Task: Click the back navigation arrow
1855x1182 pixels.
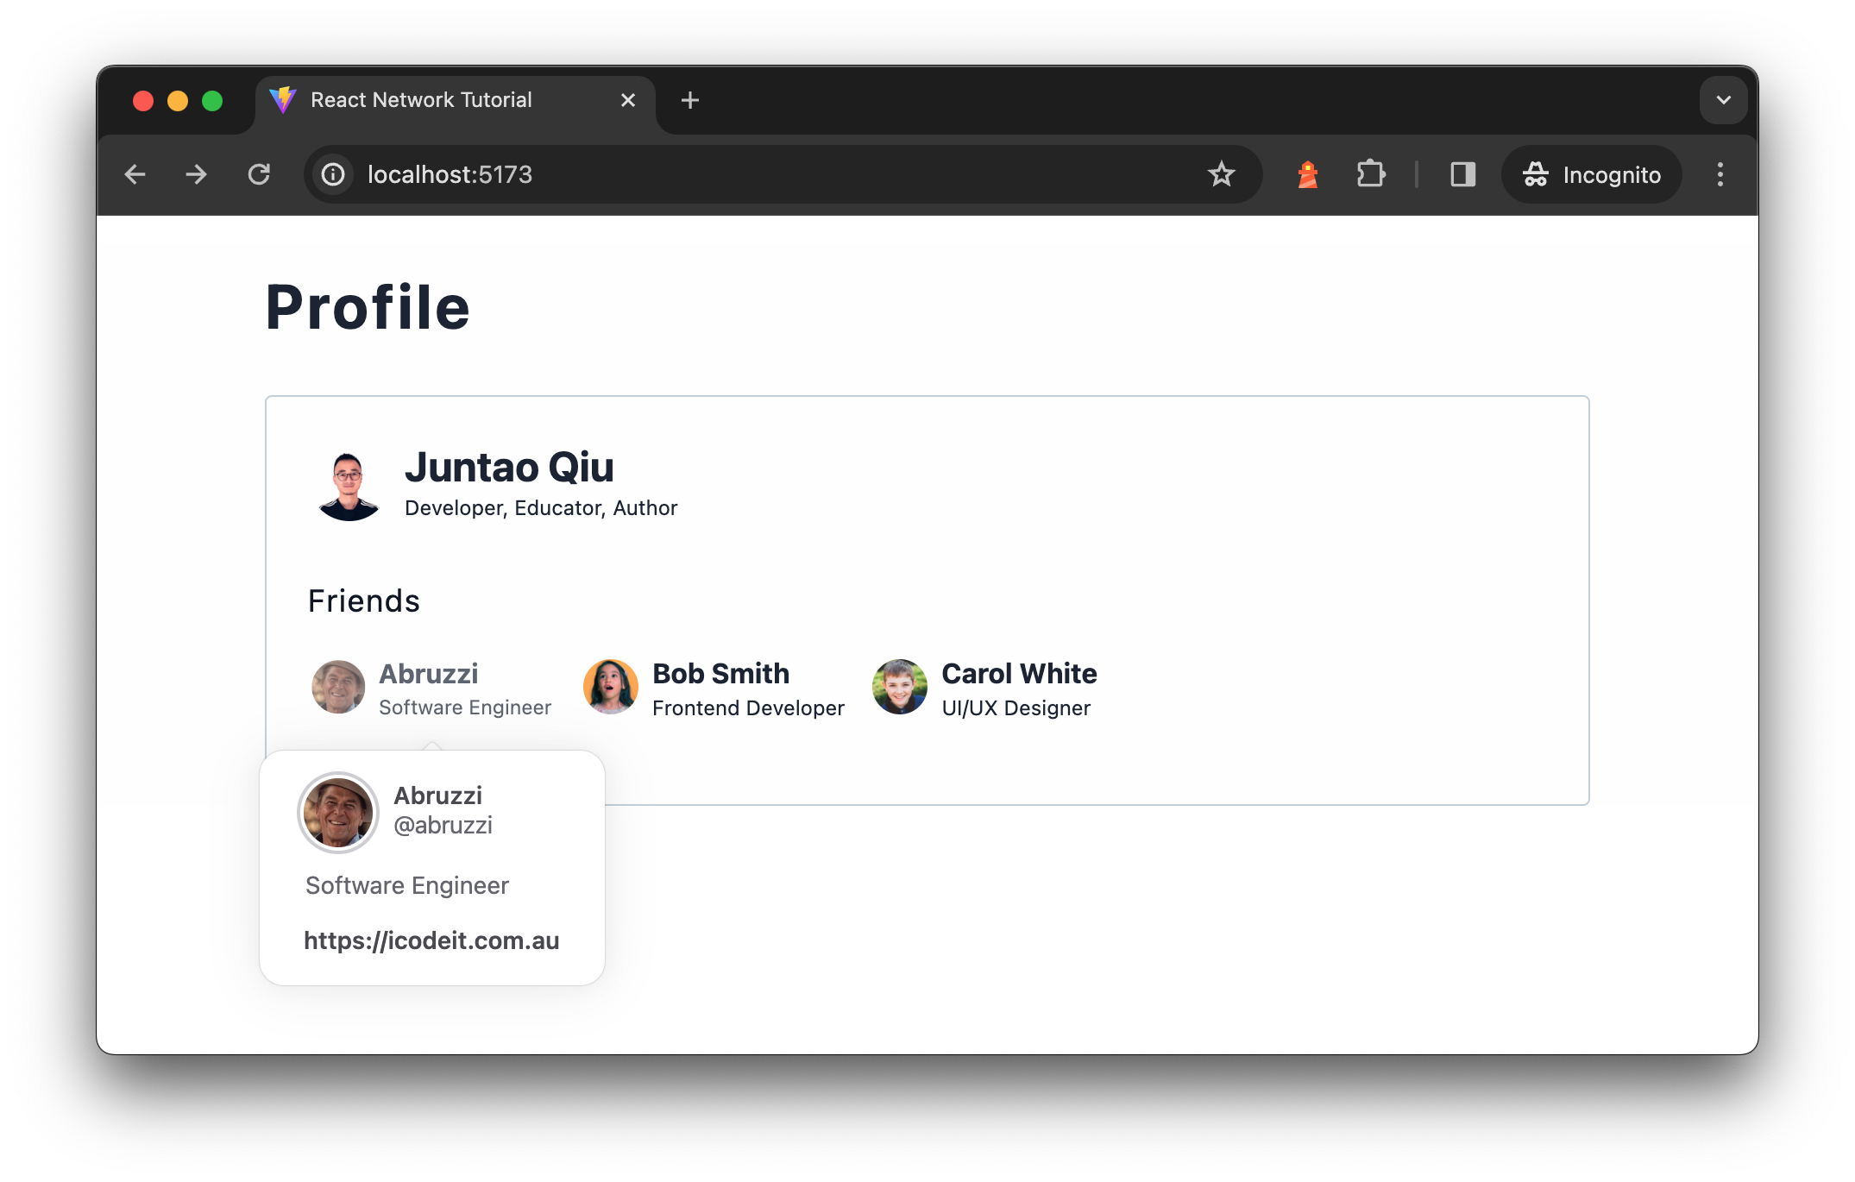Action: pyautogui.click(x=135, y=174)
